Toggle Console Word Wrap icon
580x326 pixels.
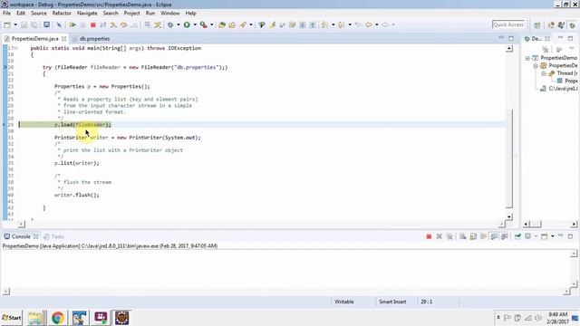(x=483, y=236)
